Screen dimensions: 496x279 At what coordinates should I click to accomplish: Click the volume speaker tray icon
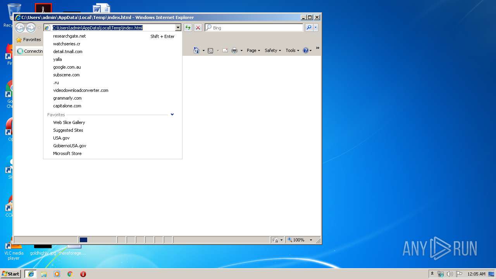[x=450, y=274]
